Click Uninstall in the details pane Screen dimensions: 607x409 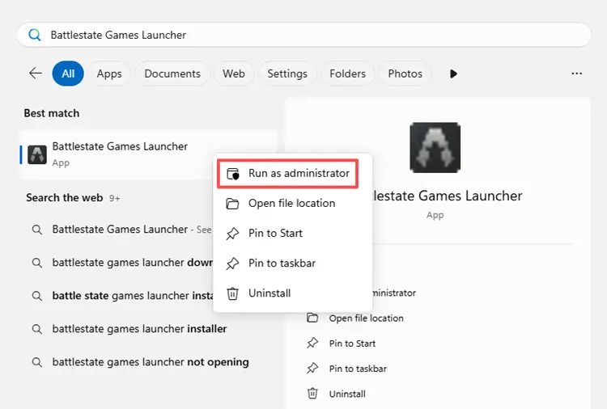click(x=347, y=394)
